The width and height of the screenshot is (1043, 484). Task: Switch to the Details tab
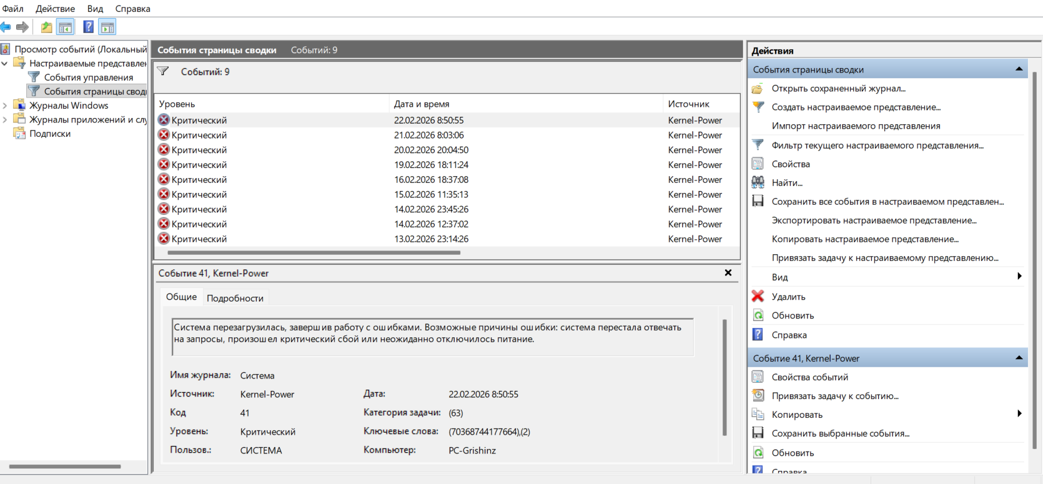tap(235, 298)
